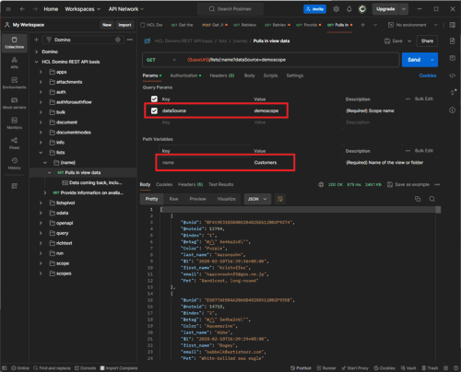Switch to the request Headers tab

tap(222, 76)
